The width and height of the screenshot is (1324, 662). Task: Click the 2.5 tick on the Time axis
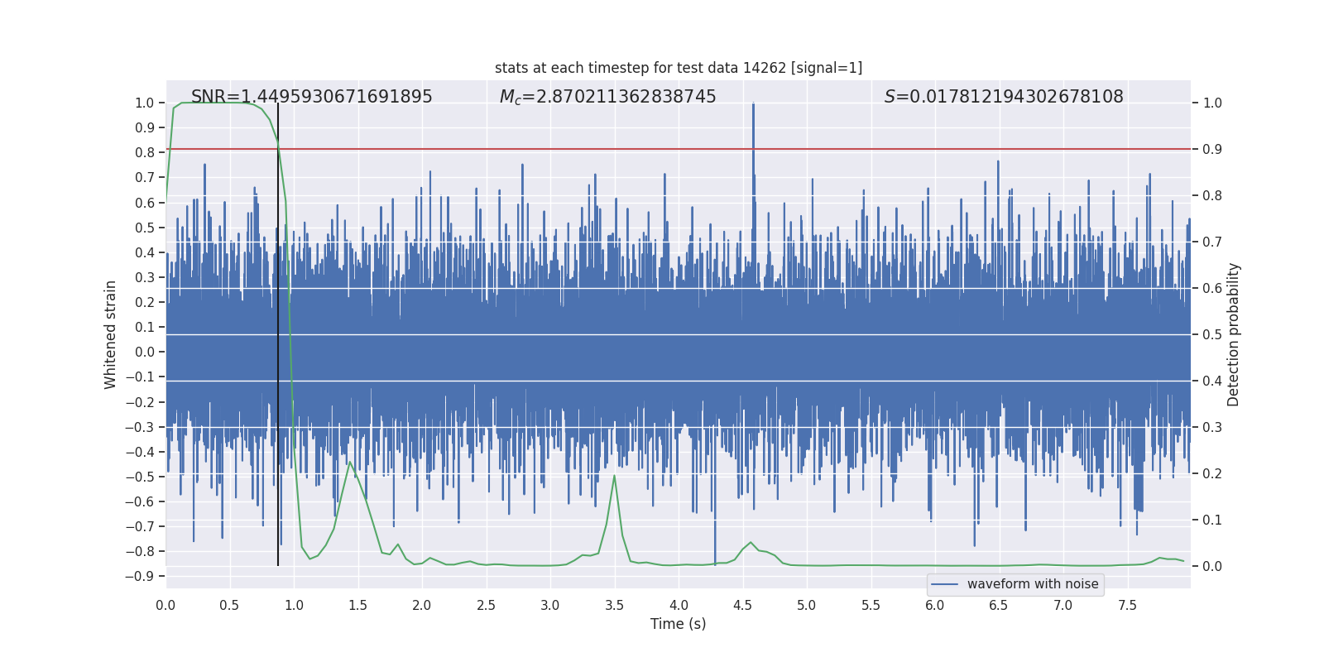(x=486, y=606)
